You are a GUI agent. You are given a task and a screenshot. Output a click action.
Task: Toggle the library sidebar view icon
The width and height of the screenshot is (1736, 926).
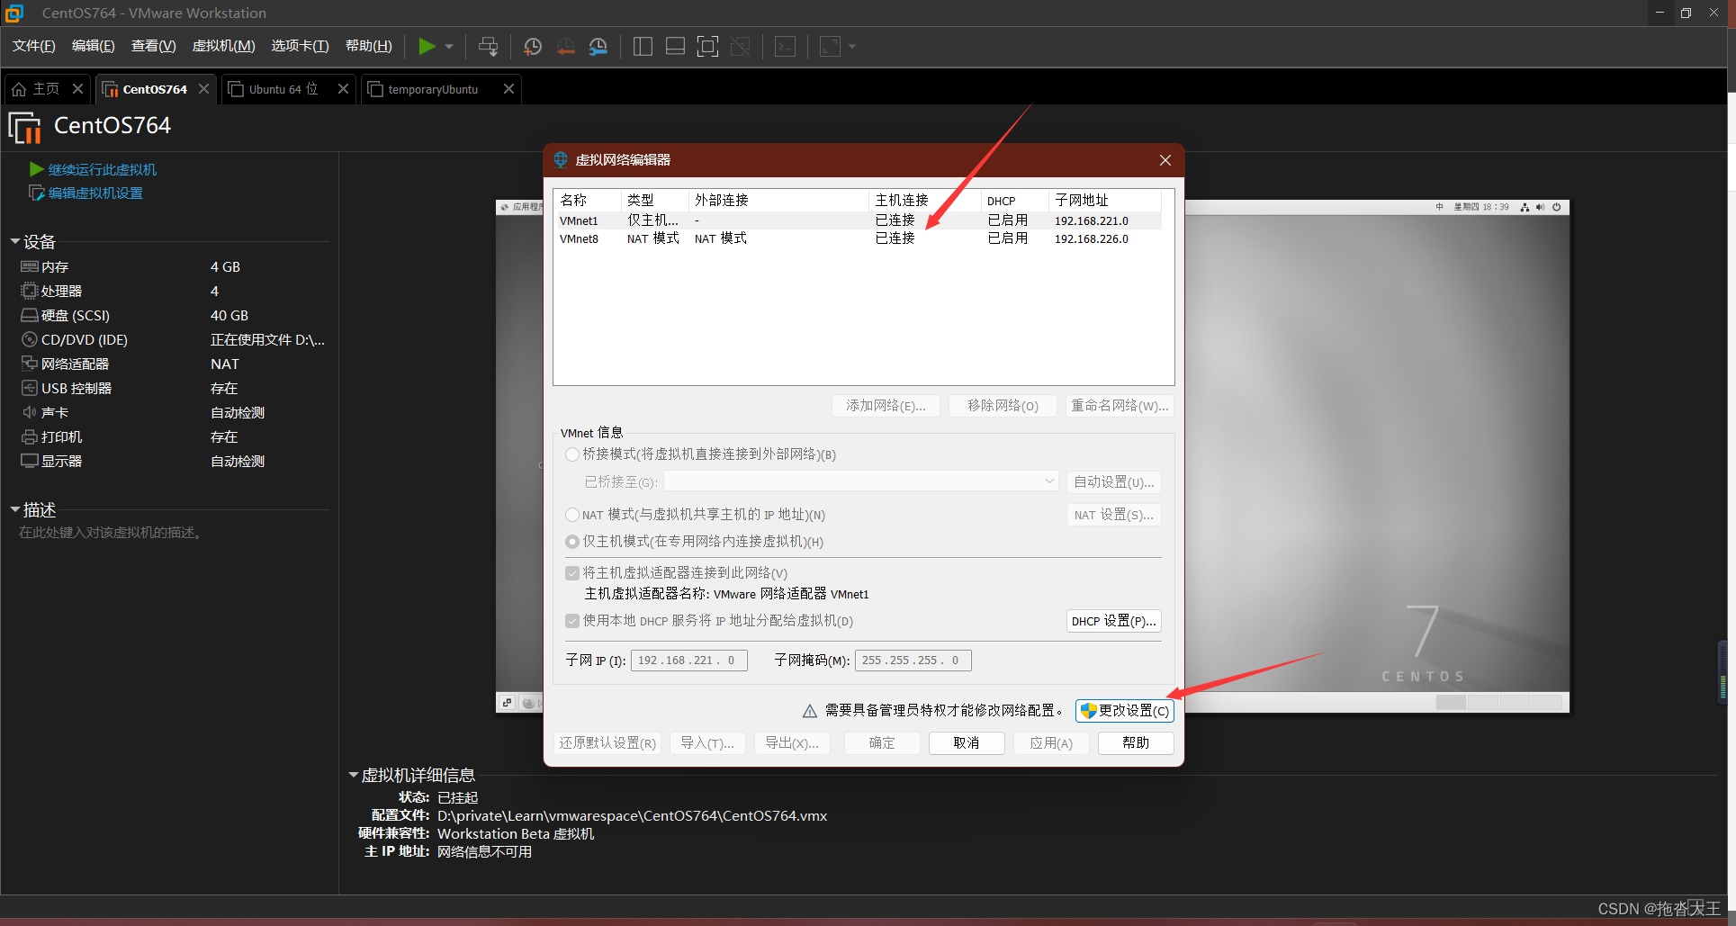[x=643, y=46]
